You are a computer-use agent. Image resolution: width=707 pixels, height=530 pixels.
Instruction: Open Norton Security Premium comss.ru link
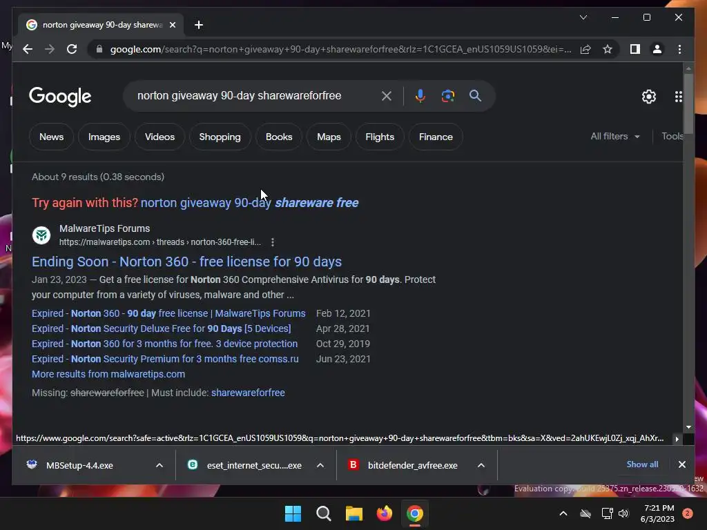pos(165,359)
